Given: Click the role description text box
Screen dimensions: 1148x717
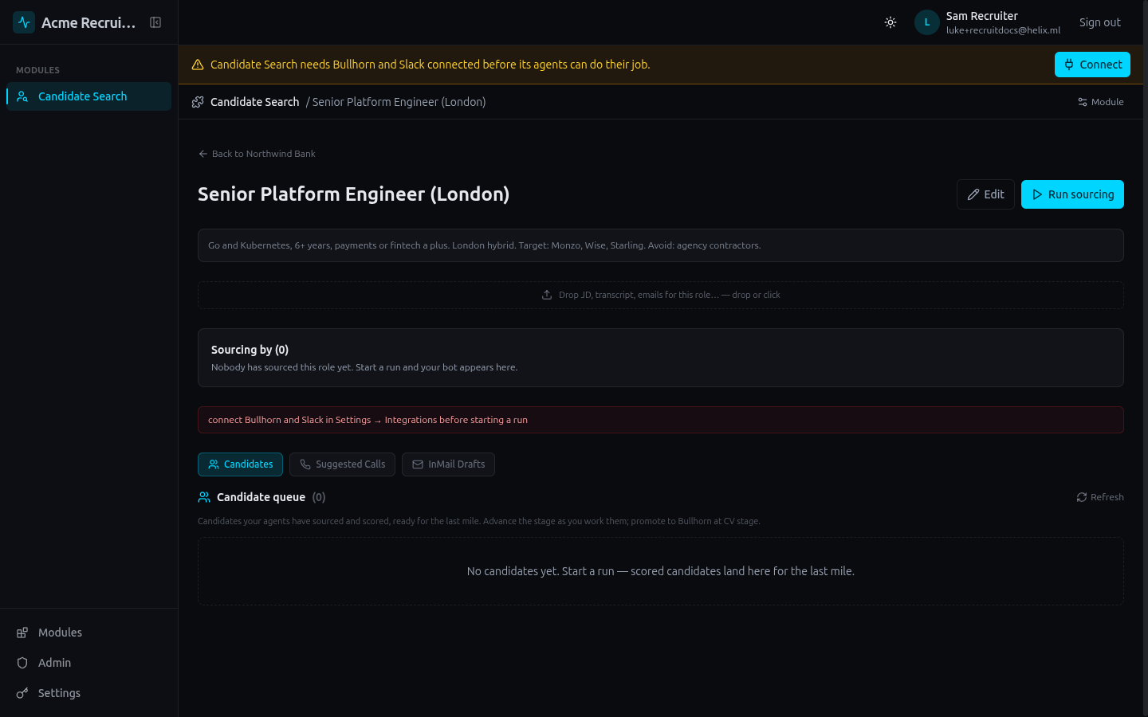Looking at the screenshot, I should (x=661, y=245).
